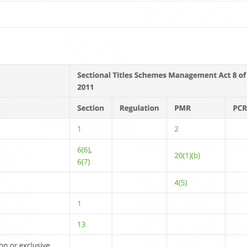Open the PMR 2 link
This screenshot has width=247, height=247.
tap(177, 129)
